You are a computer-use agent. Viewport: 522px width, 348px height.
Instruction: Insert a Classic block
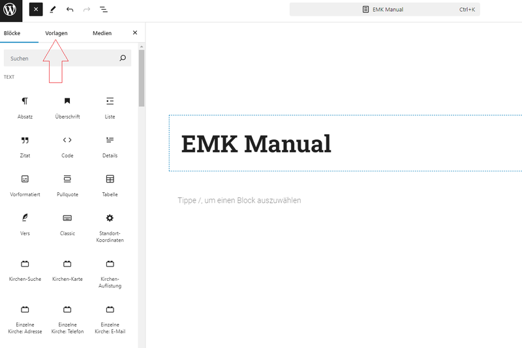click(67, 224)
